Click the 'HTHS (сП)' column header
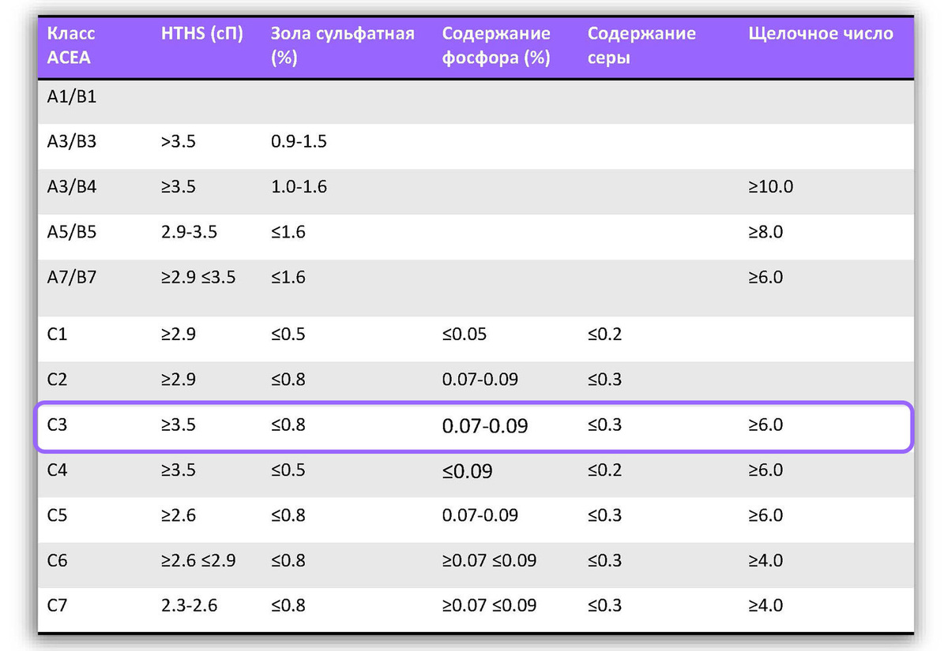The image size is (948, 651). [x=201, y=34]
